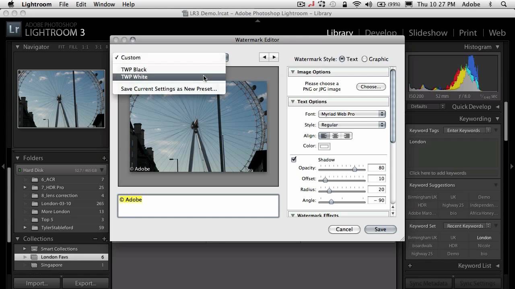This screenshot has height=289, width=515.
Task: Collapse the Watermark Effects section
Action: coord(293,216)
